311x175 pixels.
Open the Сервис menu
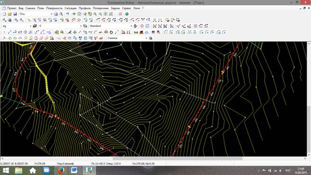(126, 8)
